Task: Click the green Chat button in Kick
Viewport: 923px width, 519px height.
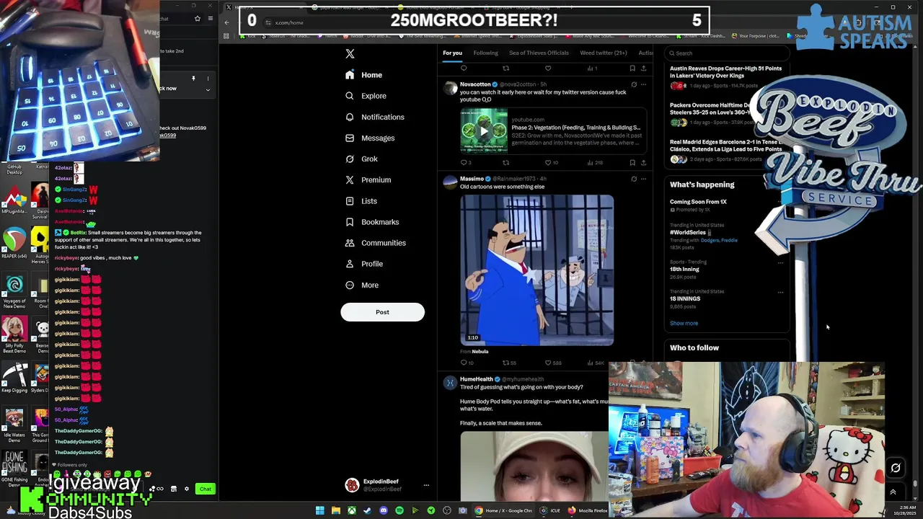Action: [206, 489]
